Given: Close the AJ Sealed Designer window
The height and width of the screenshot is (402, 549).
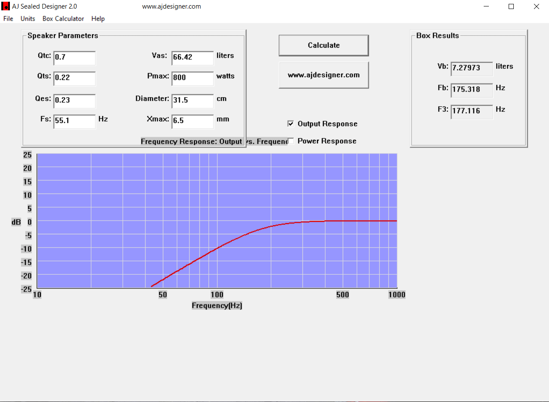Looking at the screenshot, I should tap(536, 6).
